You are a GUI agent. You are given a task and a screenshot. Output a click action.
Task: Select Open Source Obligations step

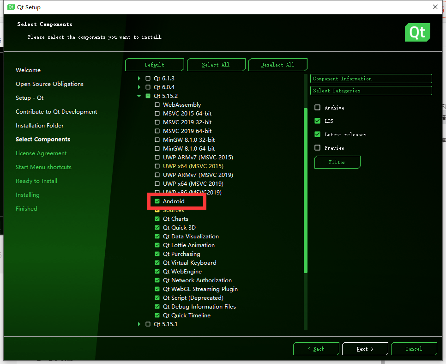pos(49,84)
